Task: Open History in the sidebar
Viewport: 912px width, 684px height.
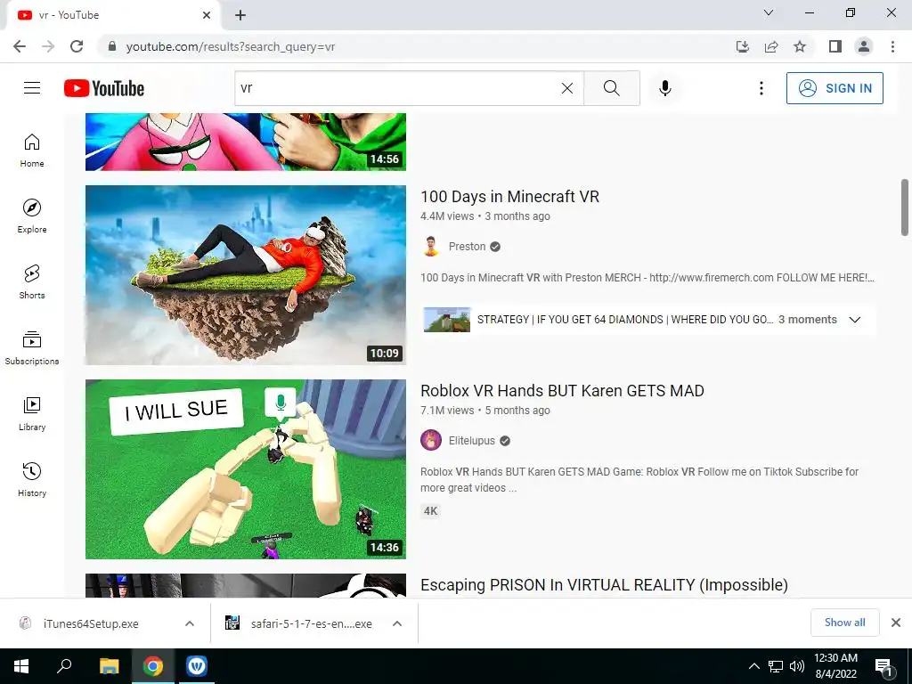Action: (32, 479)
